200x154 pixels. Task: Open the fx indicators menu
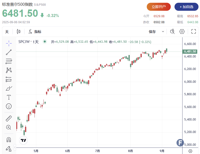(35, 31)
